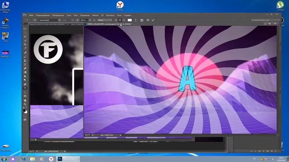Open Fraps desktop shortcut
This screenshot has width=289, height=162.
tap(5, 37)
